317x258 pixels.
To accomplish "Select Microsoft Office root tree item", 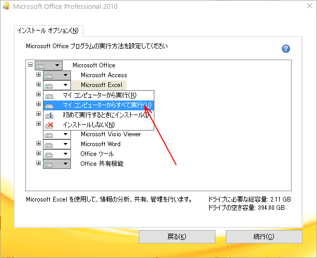I will [94, 65].
